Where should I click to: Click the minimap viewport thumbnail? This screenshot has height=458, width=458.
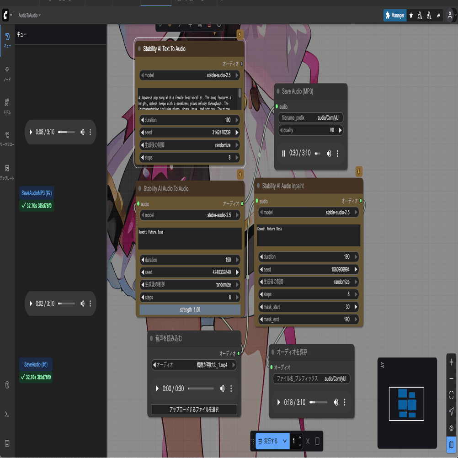click(x=406, y=404)
